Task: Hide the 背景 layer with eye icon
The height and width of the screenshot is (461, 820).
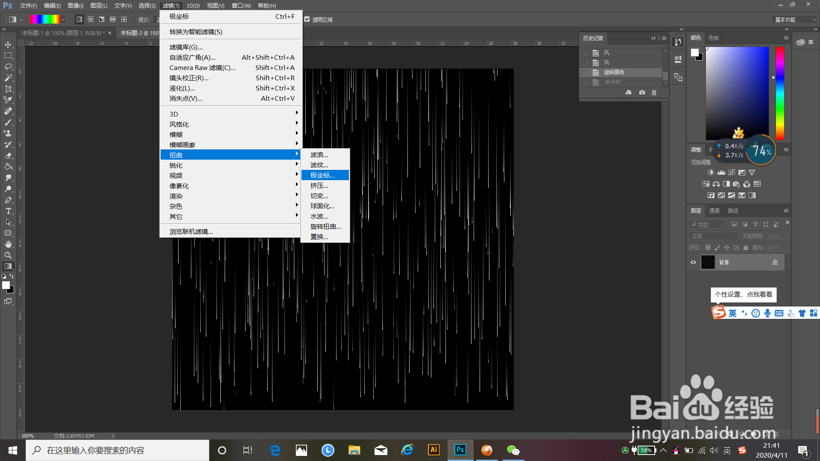Action: pyautogui.click(x=693, y=263)
